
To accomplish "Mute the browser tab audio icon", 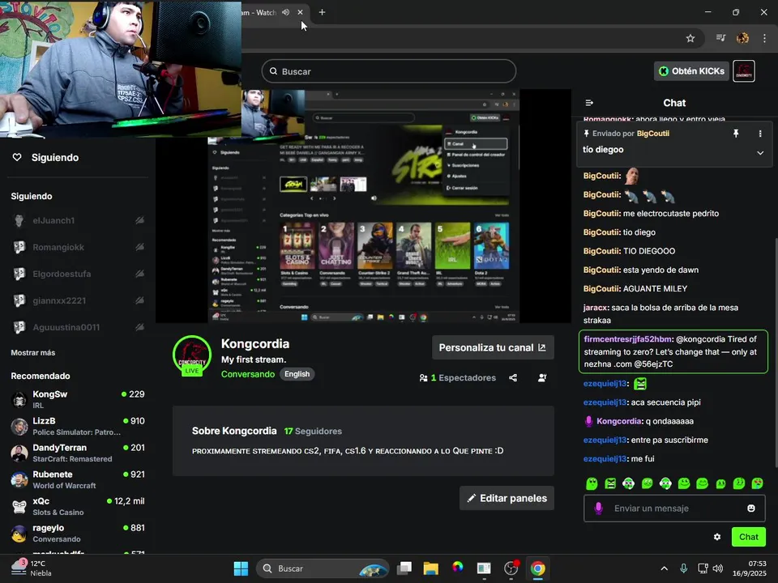I will click(x=286, y=12).
